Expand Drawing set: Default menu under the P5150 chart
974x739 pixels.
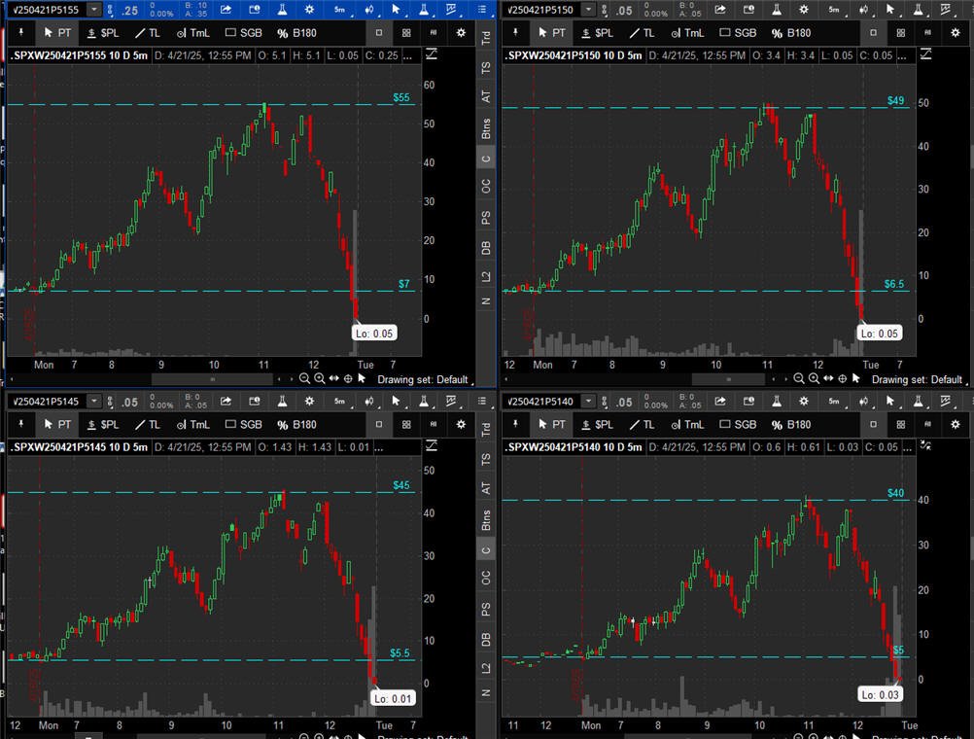pyautogui.click(x=916, y=379)
